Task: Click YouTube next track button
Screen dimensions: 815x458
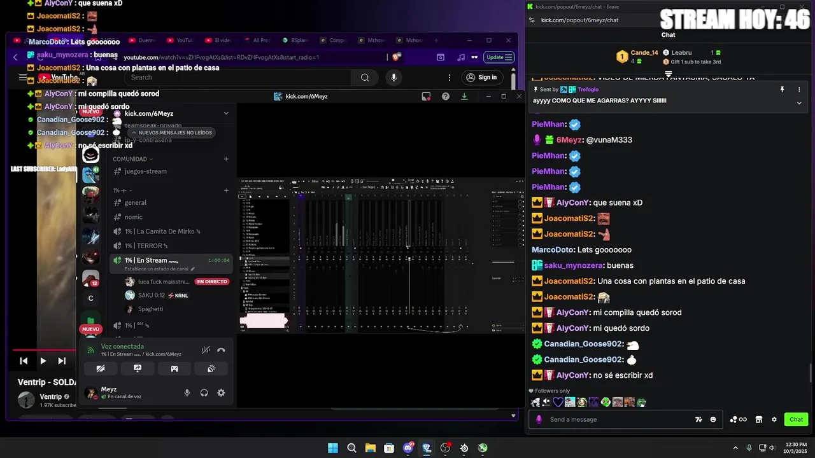Action: pos(62,361)
